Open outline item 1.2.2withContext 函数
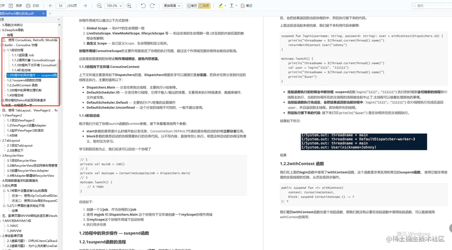Image resolution: width=452 pixels, height=250 pixels. coord(22,85)
